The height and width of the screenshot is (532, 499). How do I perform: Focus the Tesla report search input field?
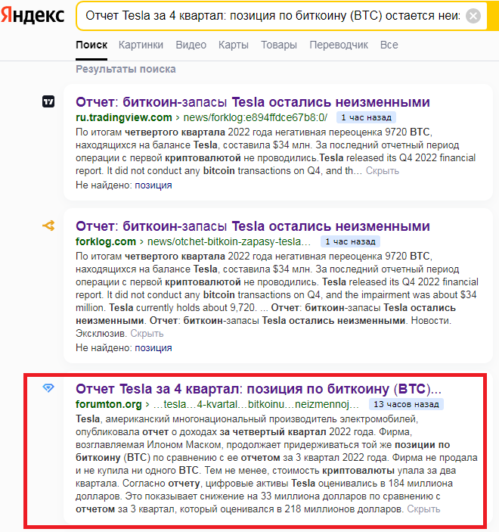(x=273, y=16)
